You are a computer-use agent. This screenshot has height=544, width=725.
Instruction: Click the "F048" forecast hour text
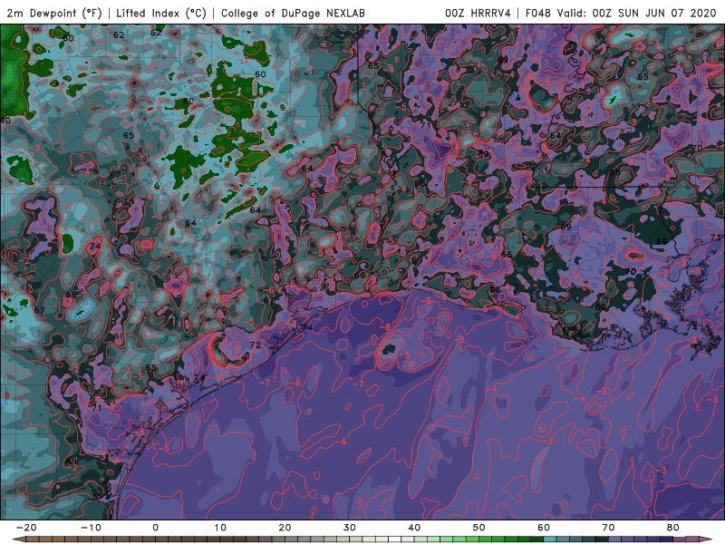[538, 13]
